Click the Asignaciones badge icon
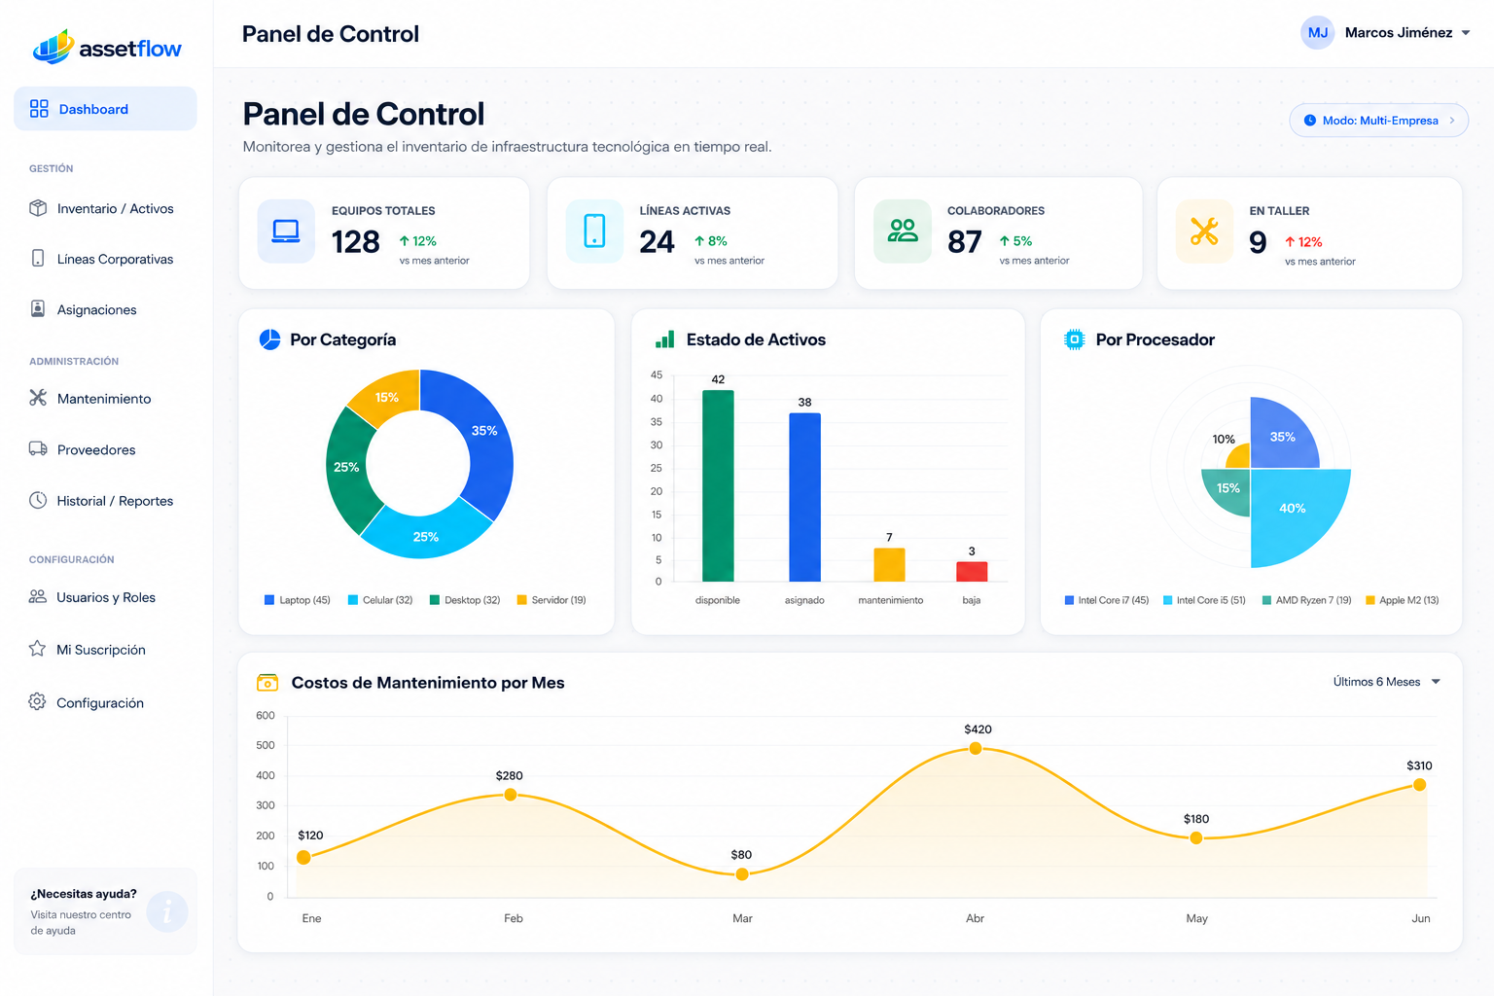Image resolution: width=1494 pixels, height=996 pixels. pos(38,309)
